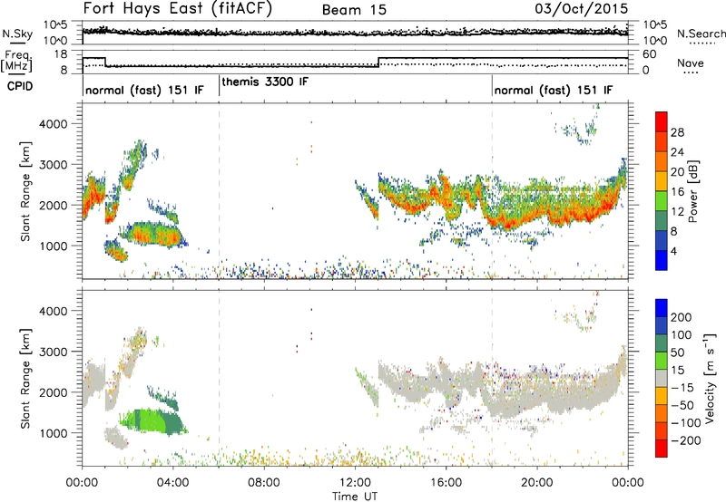Click the '18' tick on the frequency axis
726x502 pixels.
point(61,54)
